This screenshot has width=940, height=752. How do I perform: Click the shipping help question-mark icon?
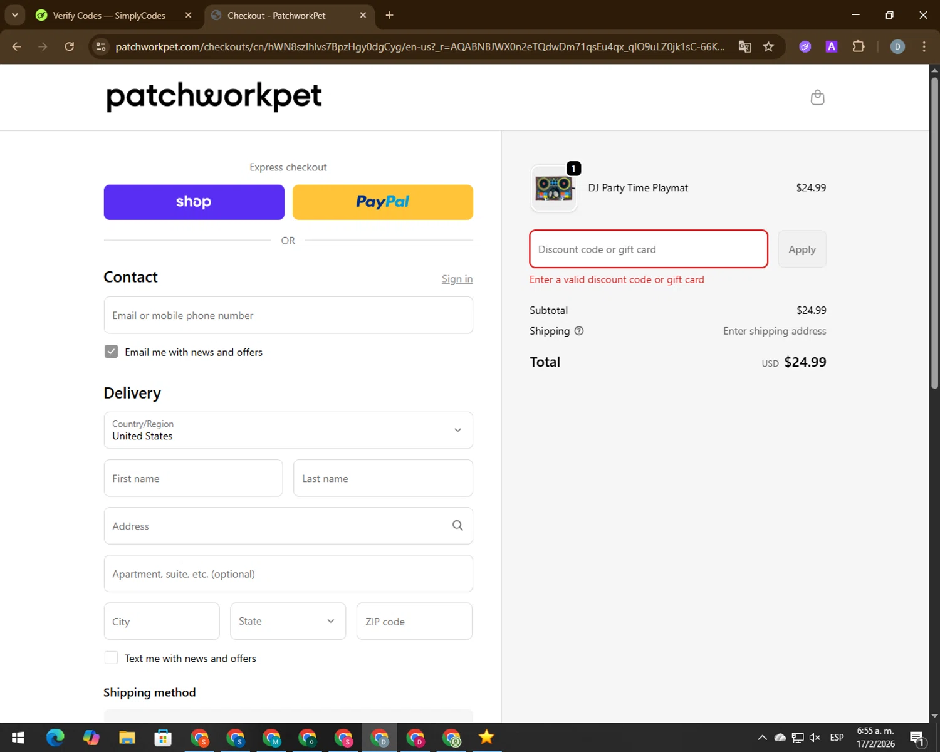579,331
